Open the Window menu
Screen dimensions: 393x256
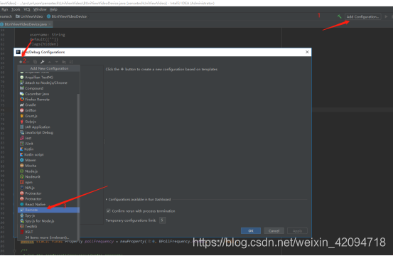[40, 9]
